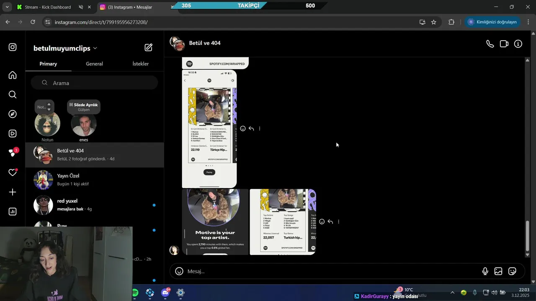The image size is (536, 301).
Task: Open Messages icon with 3 badge
Action: (13, 153)
